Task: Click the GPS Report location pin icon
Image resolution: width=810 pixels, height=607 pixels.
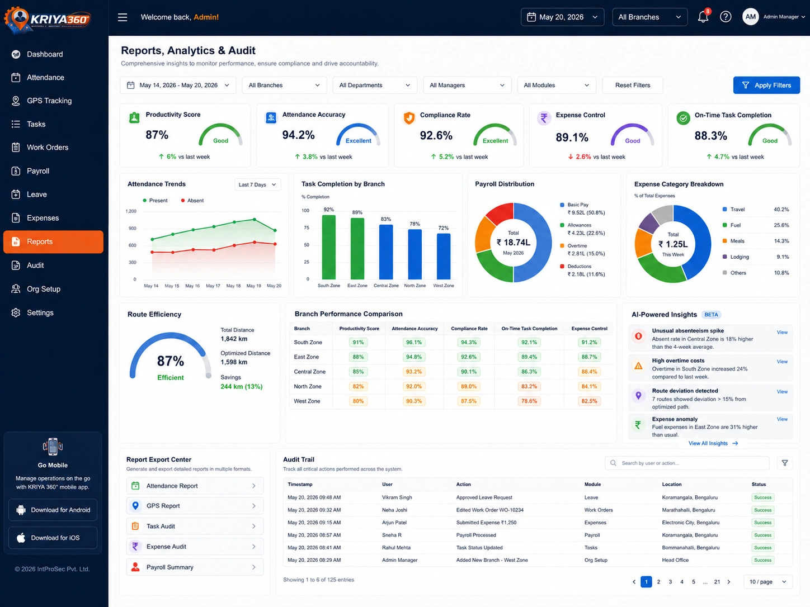Action: [x=135, y=506]
